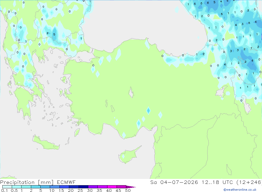The height and width of the screenshot is (192, 262).
Task: Pick the 10–15 mm blue legend swatch
Action: tap(55, 187)
